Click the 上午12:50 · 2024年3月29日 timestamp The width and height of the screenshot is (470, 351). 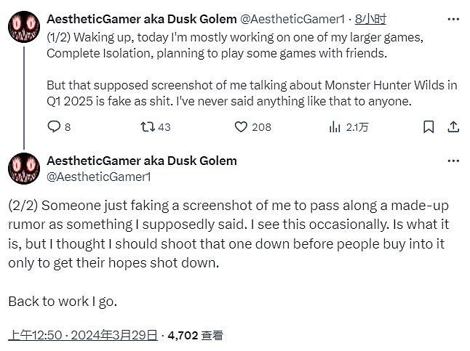click(83, 335)
